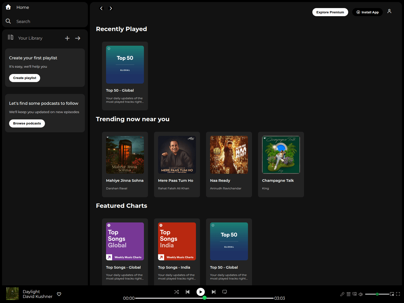Viewport: 404px width, 303px height.
Task: Open Mahiye Jinna Sohna album cover
Action: 125,155
